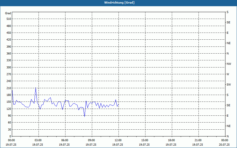Click the 03:00 time label
Viewport: 237px width, 148px height.
[x=38, y=140]
